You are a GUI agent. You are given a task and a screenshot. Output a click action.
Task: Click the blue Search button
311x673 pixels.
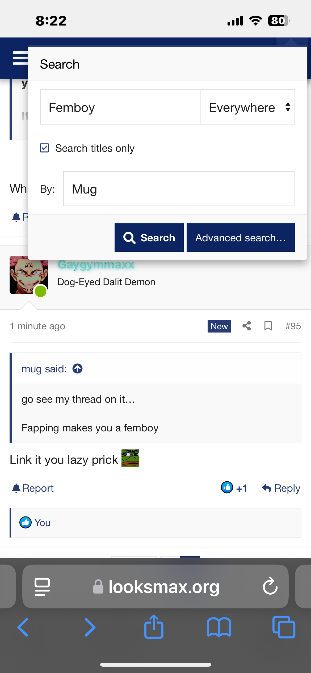pos(149,237)
